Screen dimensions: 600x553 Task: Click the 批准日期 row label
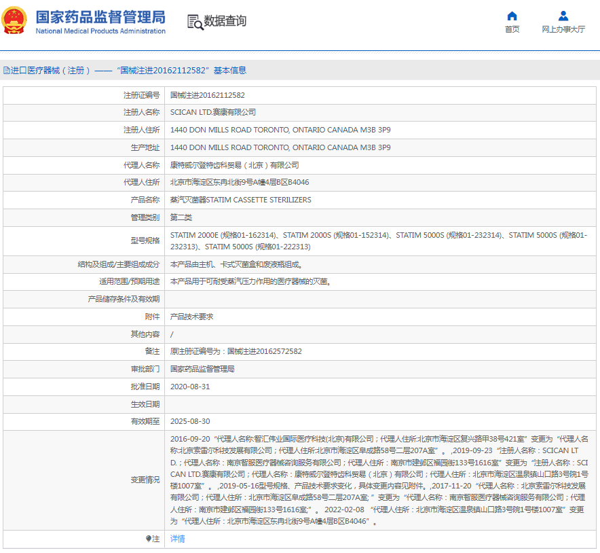pos(145,387)
